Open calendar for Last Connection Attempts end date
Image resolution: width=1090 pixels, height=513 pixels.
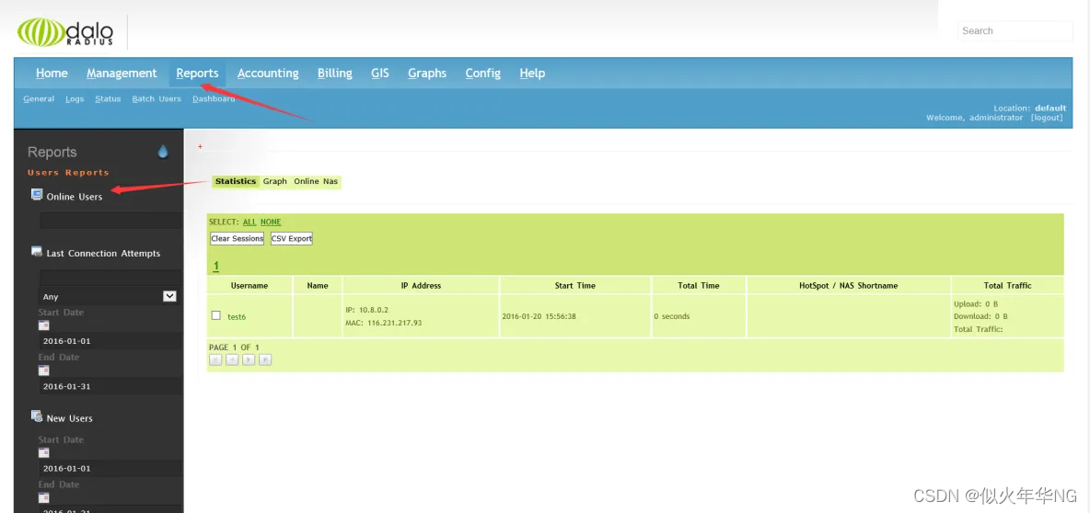point(44,370)
